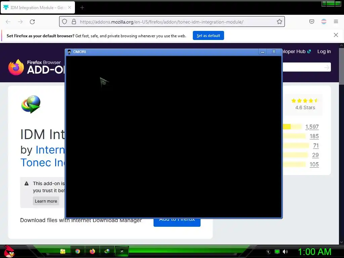
Task: Click the OMORI window title bar icon
Action: pyautogui.click(x=69, y=52)
